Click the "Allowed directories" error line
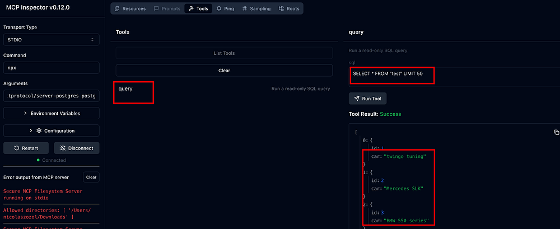Image resolution: width=560 pixels, height=229 pixels. pos(47,214)
